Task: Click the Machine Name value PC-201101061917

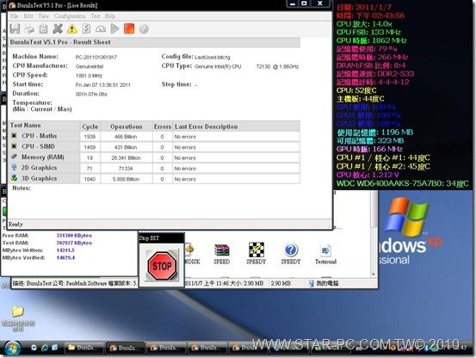Action: [x=96, y=58]
